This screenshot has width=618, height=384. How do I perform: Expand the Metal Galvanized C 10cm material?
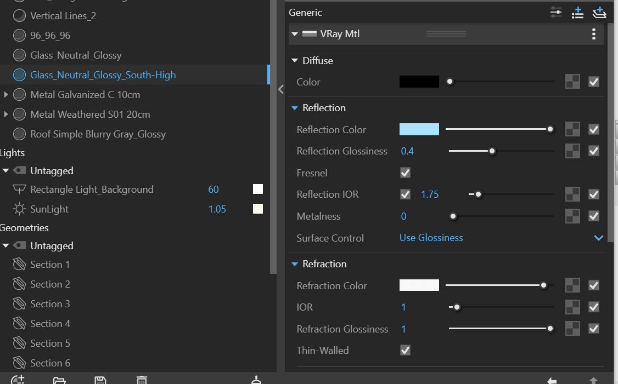(x=5, y=94)
